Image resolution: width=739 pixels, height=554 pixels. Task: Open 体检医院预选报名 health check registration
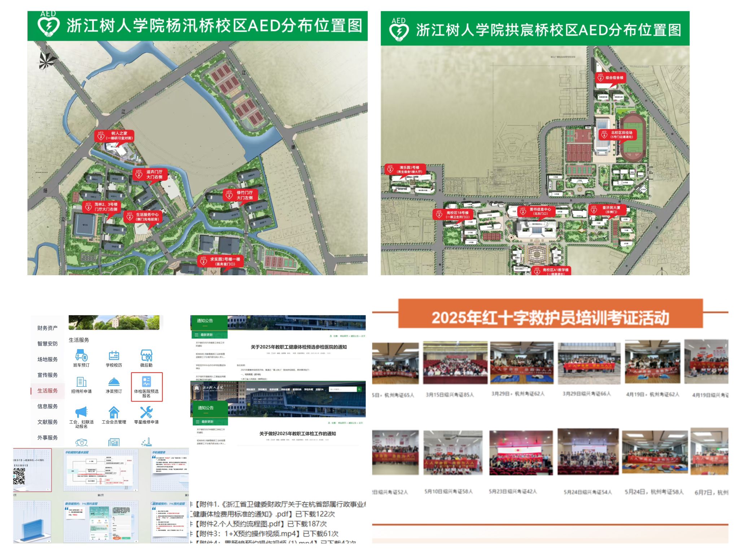pos(147,387)
